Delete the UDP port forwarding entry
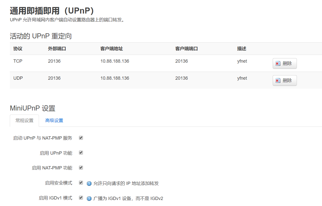This screenshot has width=322, height=206. pyautogui.click(x=285, y=80)
